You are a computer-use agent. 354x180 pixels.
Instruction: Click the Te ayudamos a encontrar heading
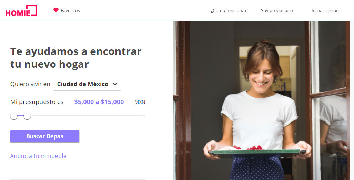pos(76,58)
